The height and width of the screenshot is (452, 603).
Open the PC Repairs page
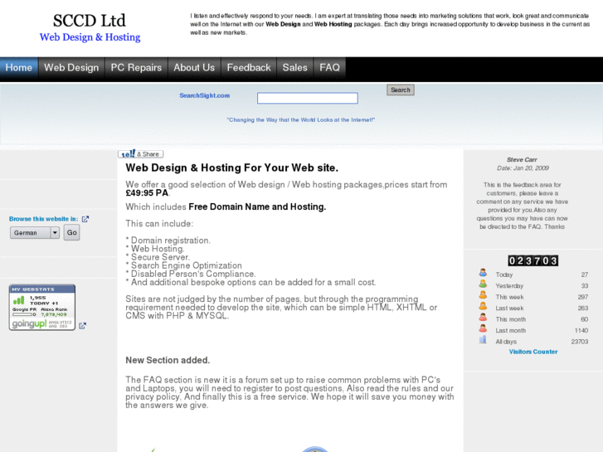pos(136,68)
